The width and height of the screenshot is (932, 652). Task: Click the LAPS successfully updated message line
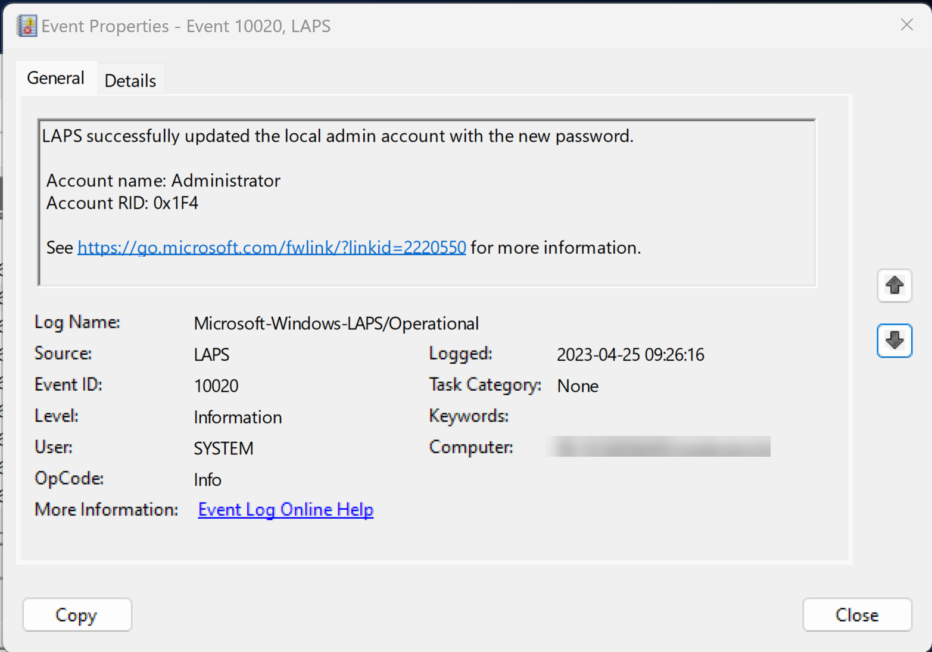point(338,136)
